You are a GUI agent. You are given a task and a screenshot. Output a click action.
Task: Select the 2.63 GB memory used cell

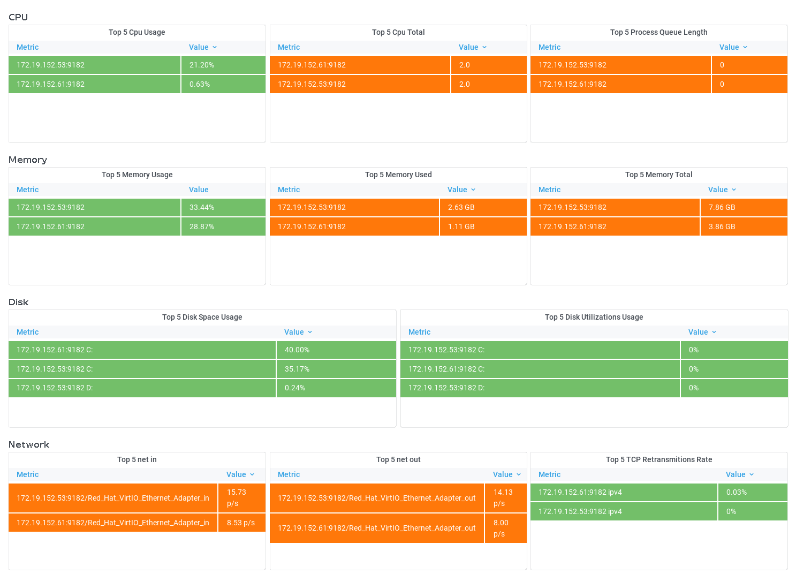(483, 207)
